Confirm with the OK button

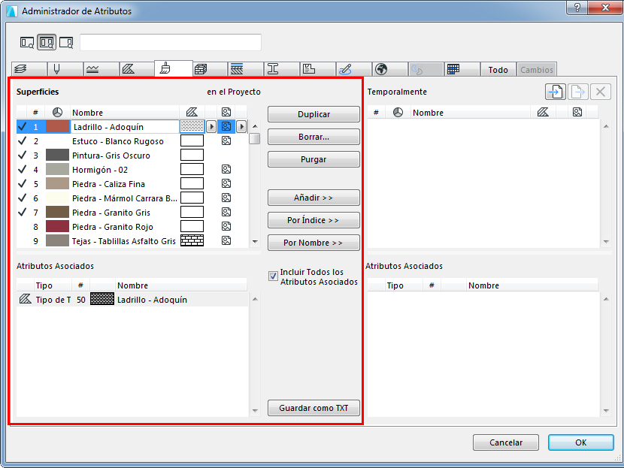coord(580,442)
